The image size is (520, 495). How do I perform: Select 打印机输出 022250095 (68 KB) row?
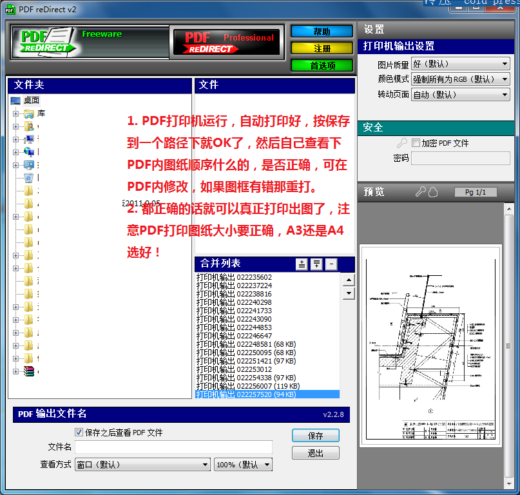[267, 353]
